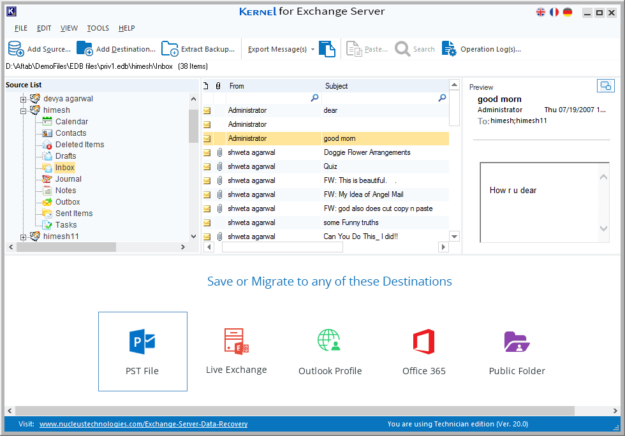Select 'FW: god also does cut copy n paste'
The height and width of the screenshot is (436, 625).
pyautogui.click(x=326, y=208)
